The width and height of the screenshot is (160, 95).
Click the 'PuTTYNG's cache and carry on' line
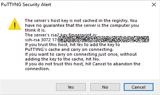point(69,49)
